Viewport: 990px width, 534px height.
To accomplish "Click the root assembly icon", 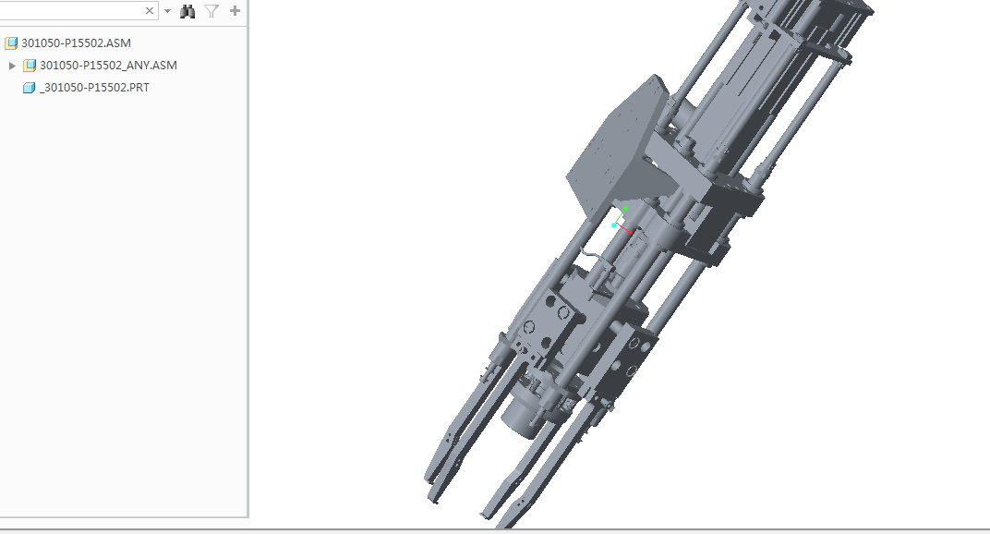I will click(x=11, y=43).
